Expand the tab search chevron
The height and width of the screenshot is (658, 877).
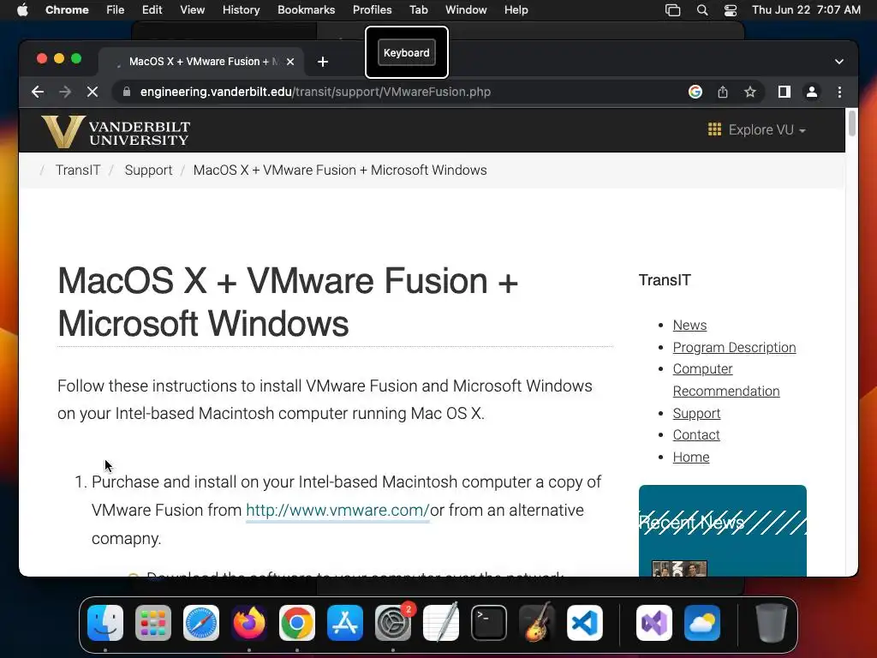tap(839, 62)
